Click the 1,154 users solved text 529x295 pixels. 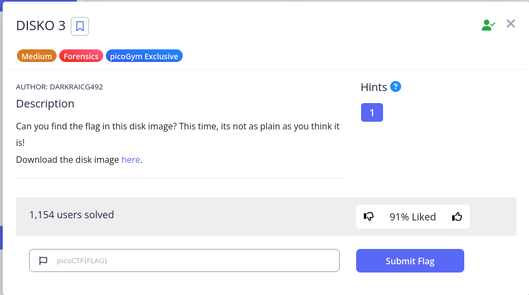(71, 215)
